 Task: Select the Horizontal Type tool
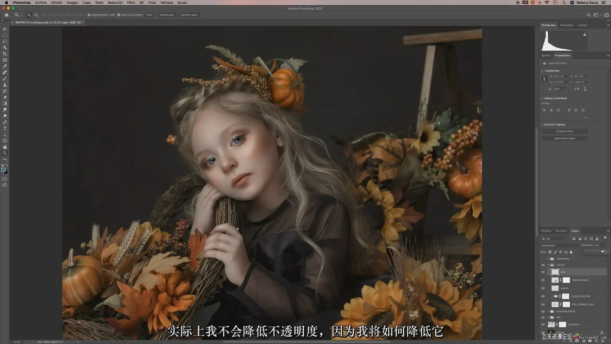coord(5,128)
